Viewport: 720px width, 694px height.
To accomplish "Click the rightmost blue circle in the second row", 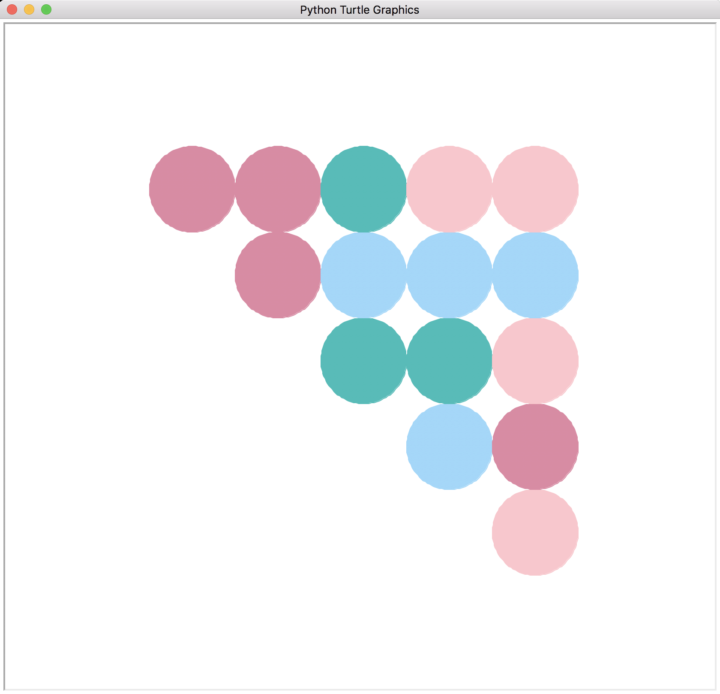I will pyautogui.click(x=535, y=275).
